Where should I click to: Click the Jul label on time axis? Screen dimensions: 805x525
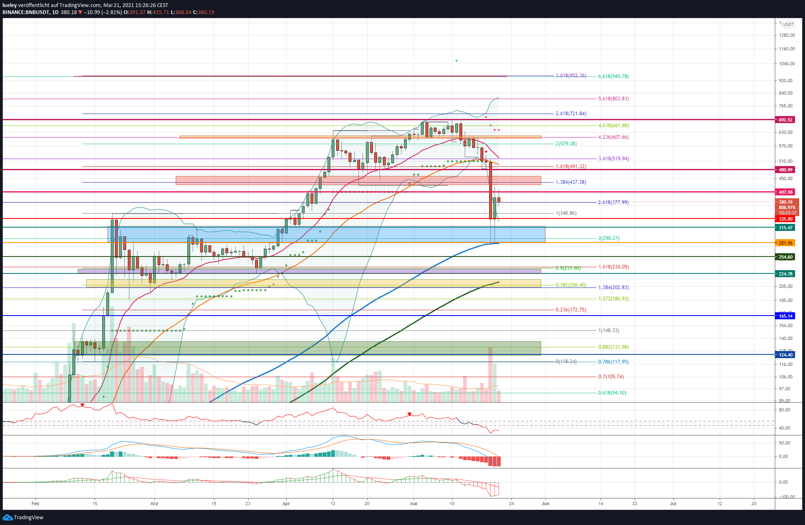(673, 504)
